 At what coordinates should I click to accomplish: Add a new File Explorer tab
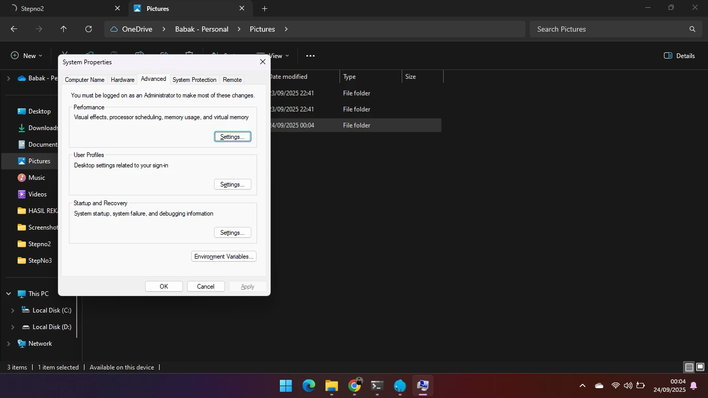pos(265,8)
